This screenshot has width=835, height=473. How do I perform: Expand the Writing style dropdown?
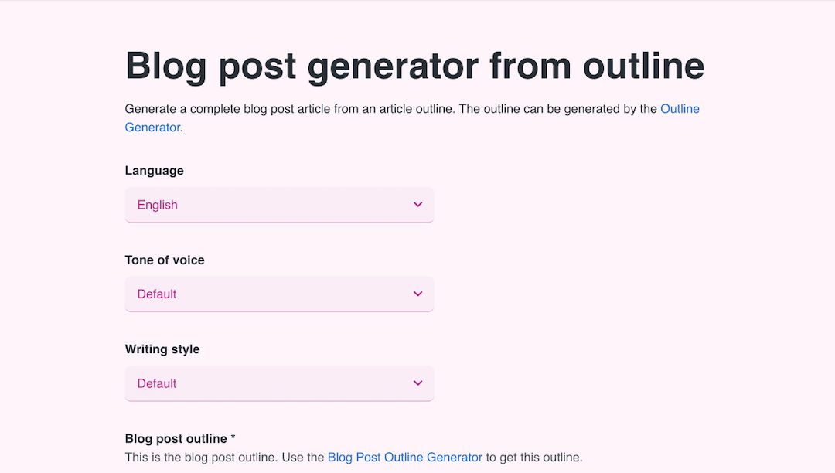tap(279, 383)
